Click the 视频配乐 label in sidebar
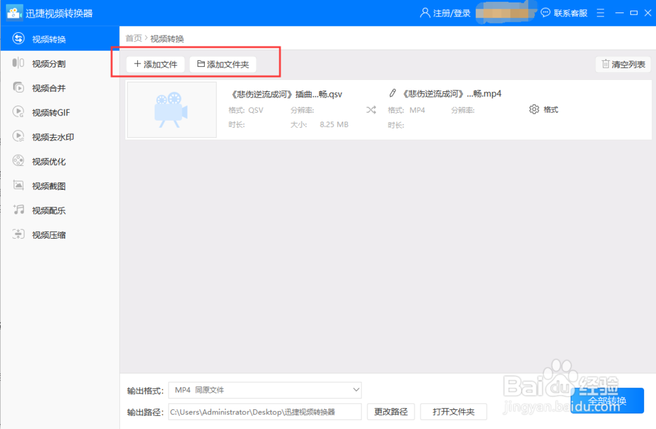656x429 pixels. (49, 211)
